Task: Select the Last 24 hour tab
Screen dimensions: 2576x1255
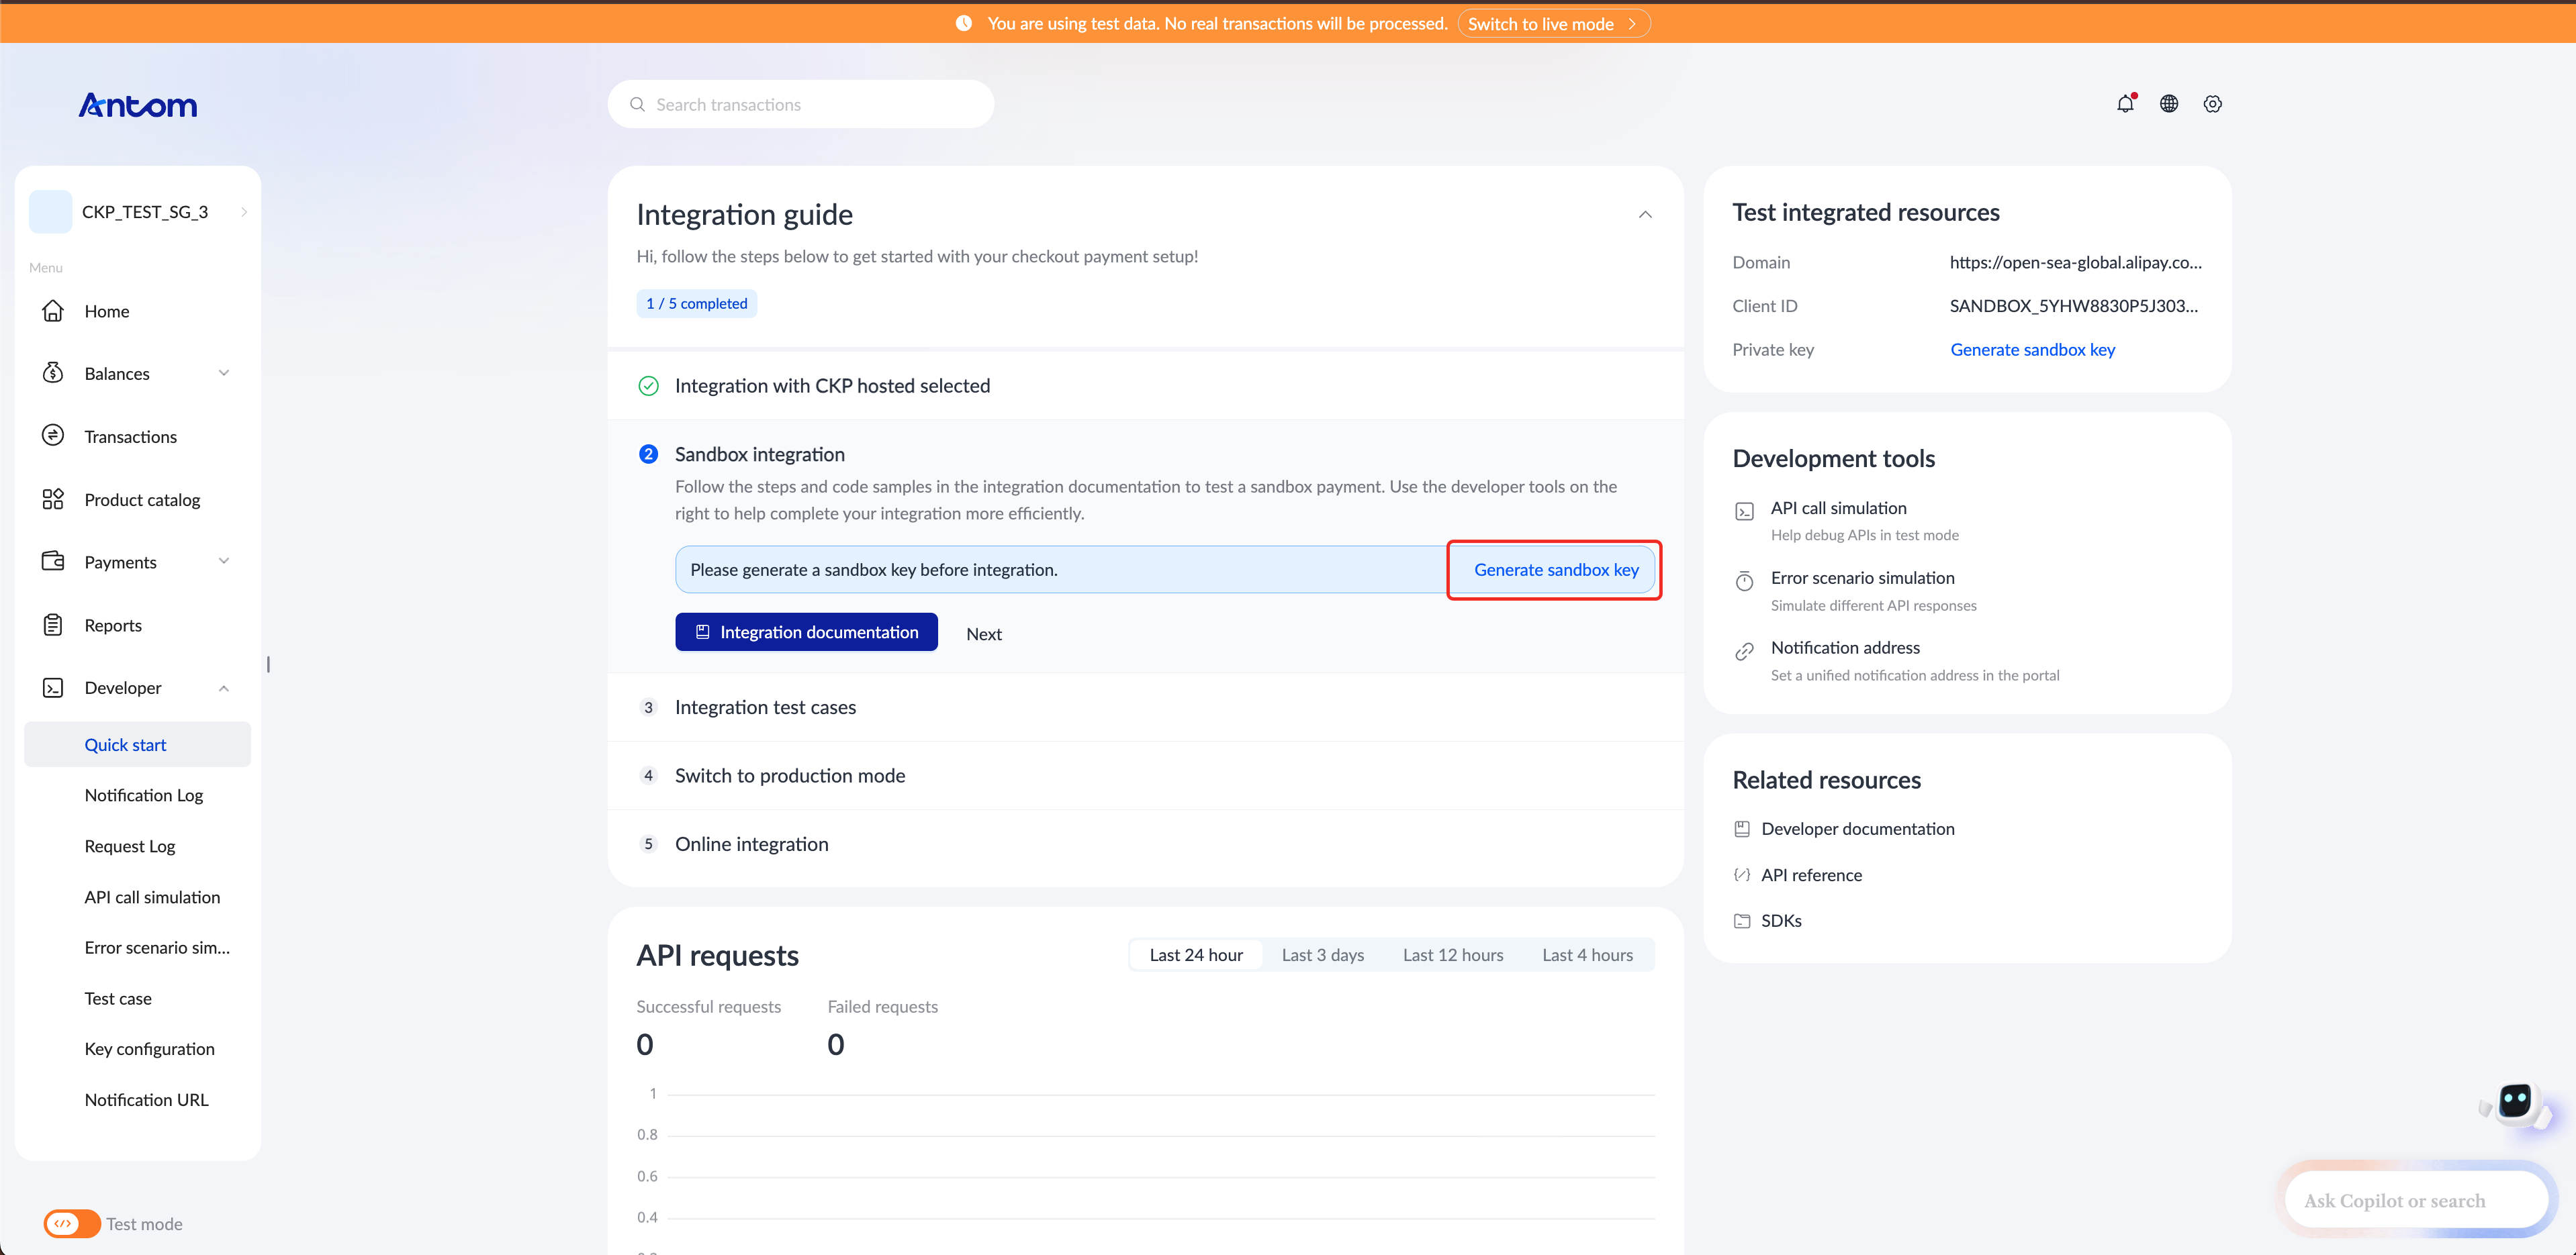Action: pos(1196,954)
